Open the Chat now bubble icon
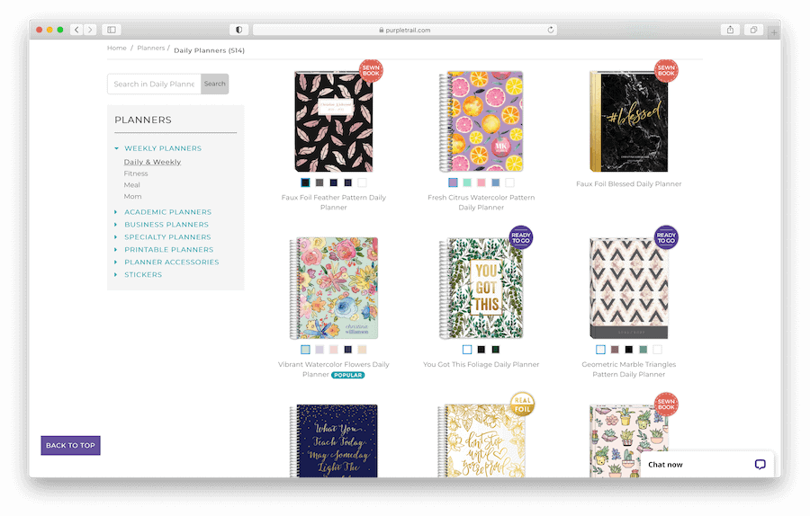The height and width of the screenshot is (516, 810). (760, 465)
